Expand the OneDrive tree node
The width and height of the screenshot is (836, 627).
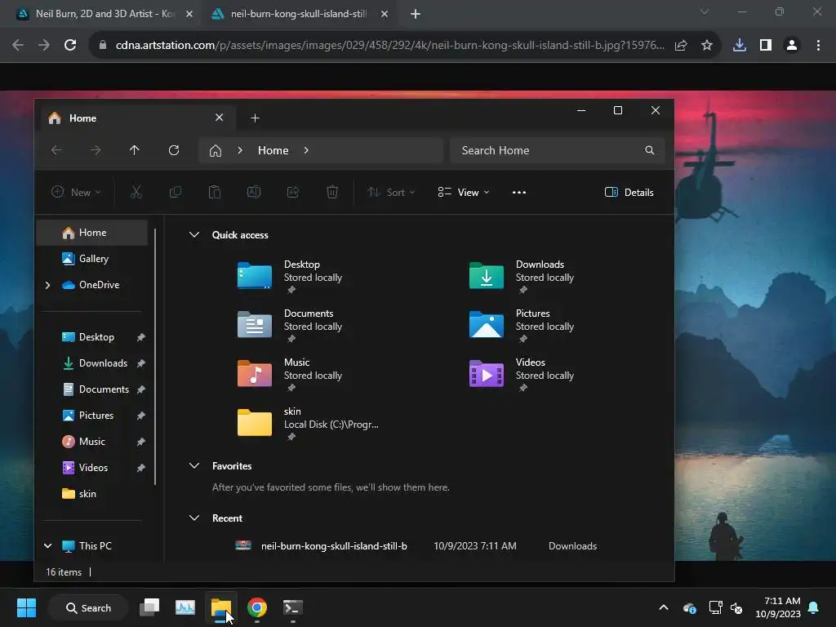click(x=47, y=285)
